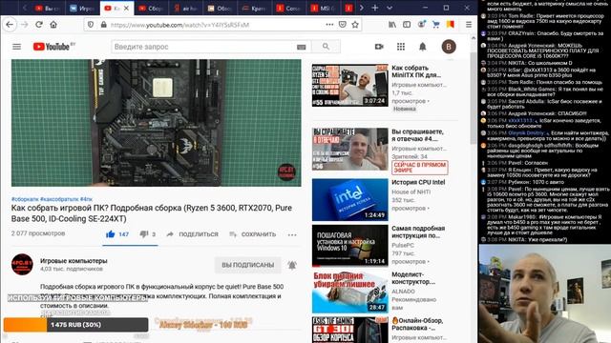Open YouTube guide hamburger menu
The width and height of the screenshot is (611, 343).
(17, 47)
